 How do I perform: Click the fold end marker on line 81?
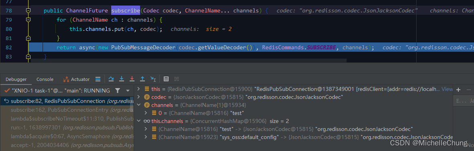tap(28, 38)
